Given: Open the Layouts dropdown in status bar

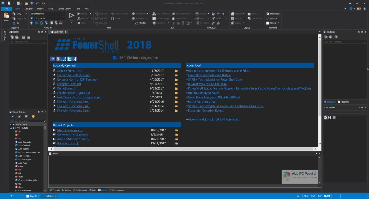Looking at the screenshot, I should pyautogui.click(x=32, y=196).
